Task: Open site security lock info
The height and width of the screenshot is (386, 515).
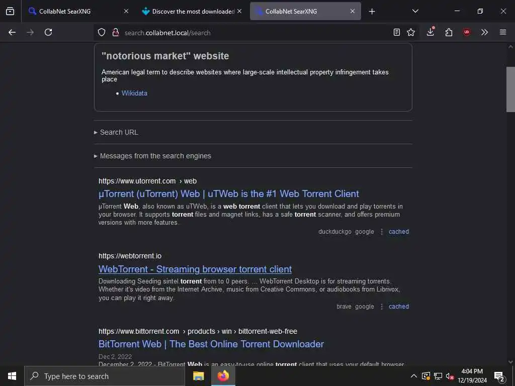Action: coord(116,33)
